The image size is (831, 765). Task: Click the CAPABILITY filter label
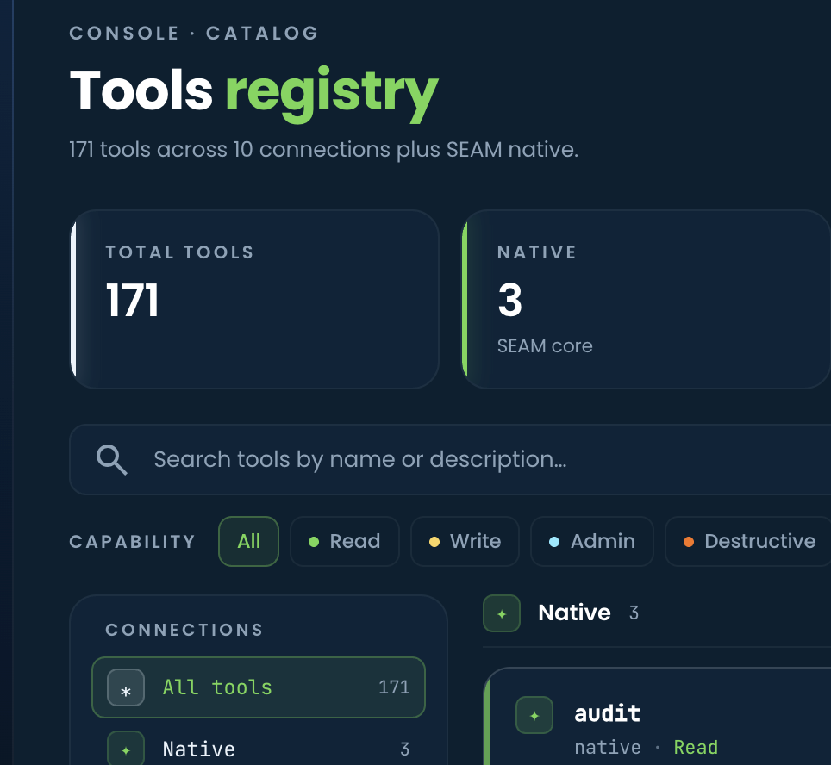133,541
